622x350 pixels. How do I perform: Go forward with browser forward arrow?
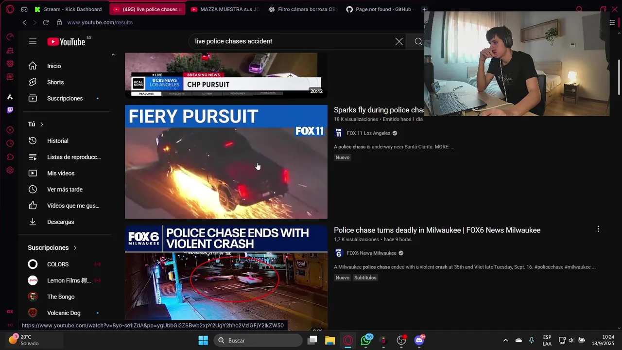click(x=35, y=22)
